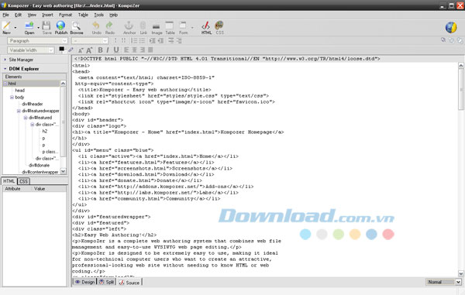
Task: Open the Variable Width font dropdown
Action: click(30, 50)
